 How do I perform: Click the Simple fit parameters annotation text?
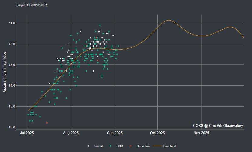click(x=32, y=5)
